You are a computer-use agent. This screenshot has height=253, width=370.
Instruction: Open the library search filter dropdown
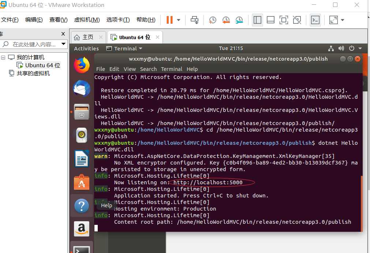point(63,44)
